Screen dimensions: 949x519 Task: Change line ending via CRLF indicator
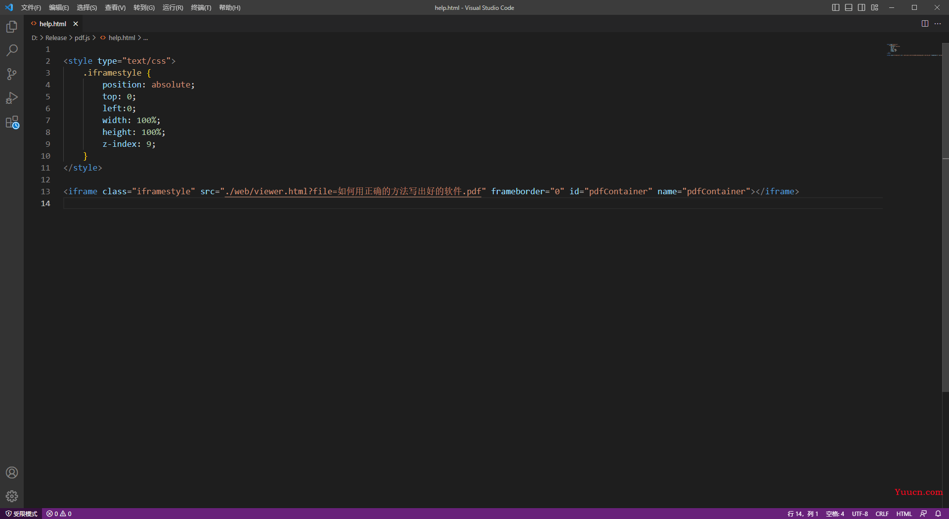(x=882, y=514)
